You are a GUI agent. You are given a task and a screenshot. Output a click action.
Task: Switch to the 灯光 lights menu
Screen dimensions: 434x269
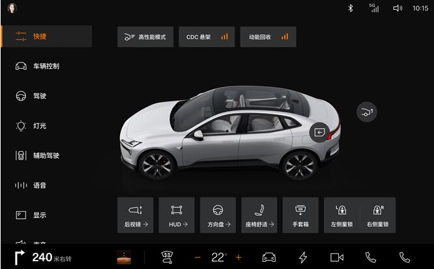pos(39,125)
